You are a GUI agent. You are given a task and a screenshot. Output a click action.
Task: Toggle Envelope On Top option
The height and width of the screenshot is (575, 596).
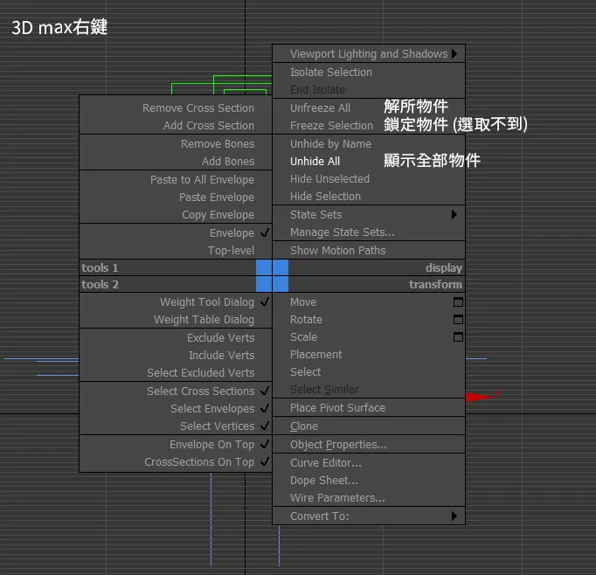[x=176, y=444]
